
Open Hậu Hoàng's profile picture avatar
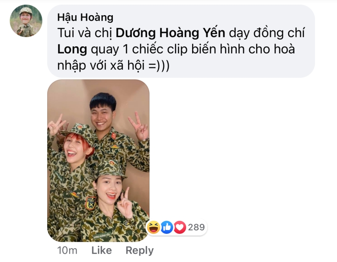click(26, 21)
